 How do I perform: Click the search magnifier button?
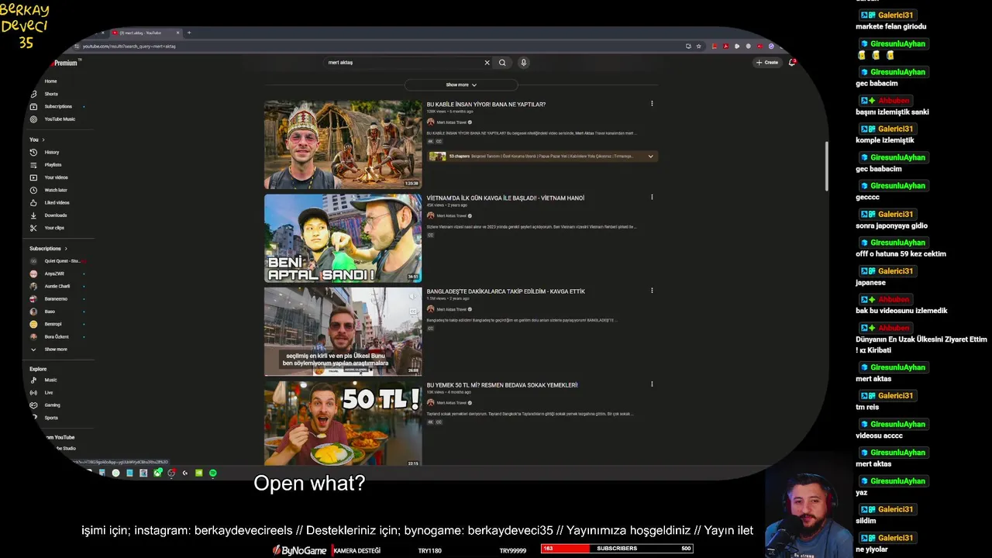pyautogui.click(x=502, y=63)
